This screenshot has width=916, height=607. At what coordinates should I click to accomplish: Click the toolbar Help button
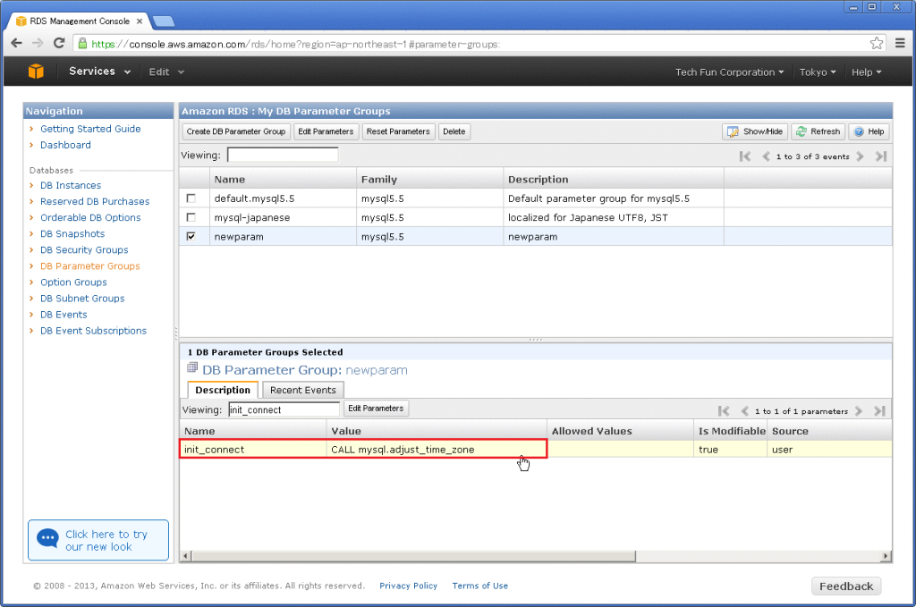(869, 131)
